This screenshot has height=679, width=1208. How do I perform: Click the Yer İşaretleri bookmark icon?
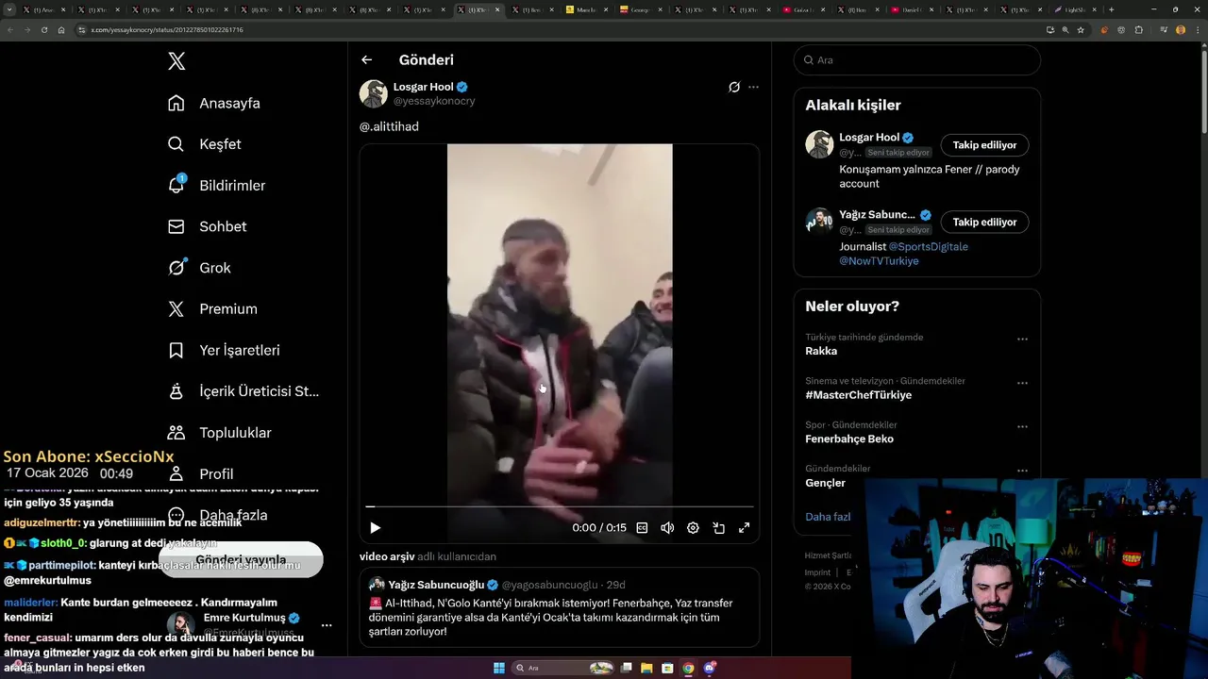coord(176,350)
